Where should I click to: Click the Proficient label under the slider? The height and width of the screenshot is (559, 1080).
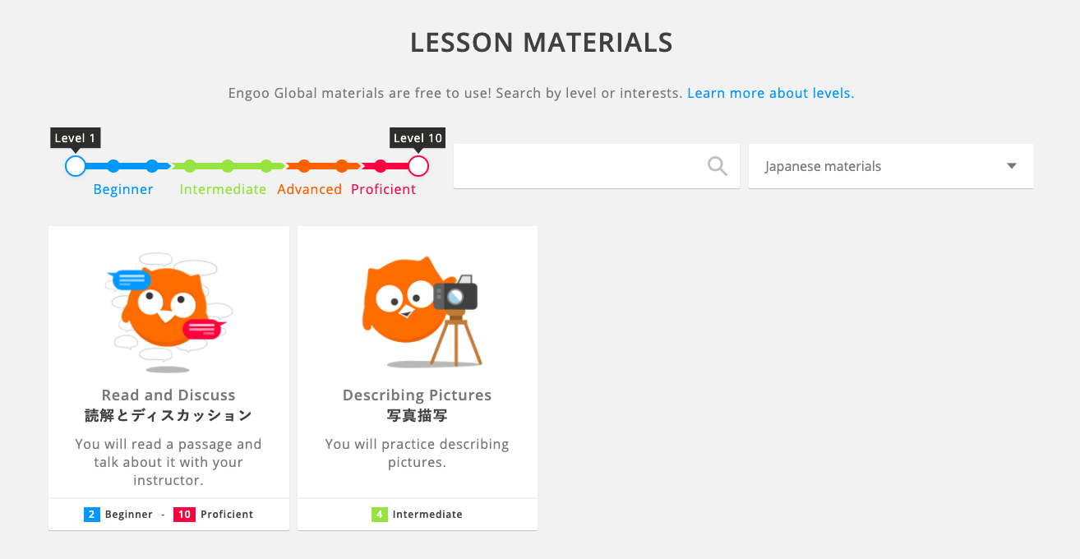(x=383, y=190)
